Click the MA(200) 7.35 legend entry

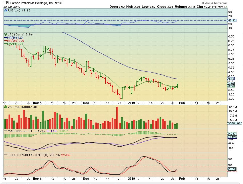[x=14, y=41]
